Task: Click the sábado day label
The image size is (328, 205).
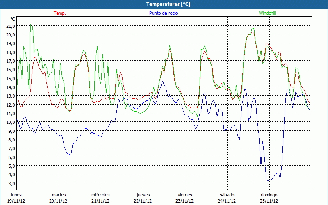Action: click(227, 195)
